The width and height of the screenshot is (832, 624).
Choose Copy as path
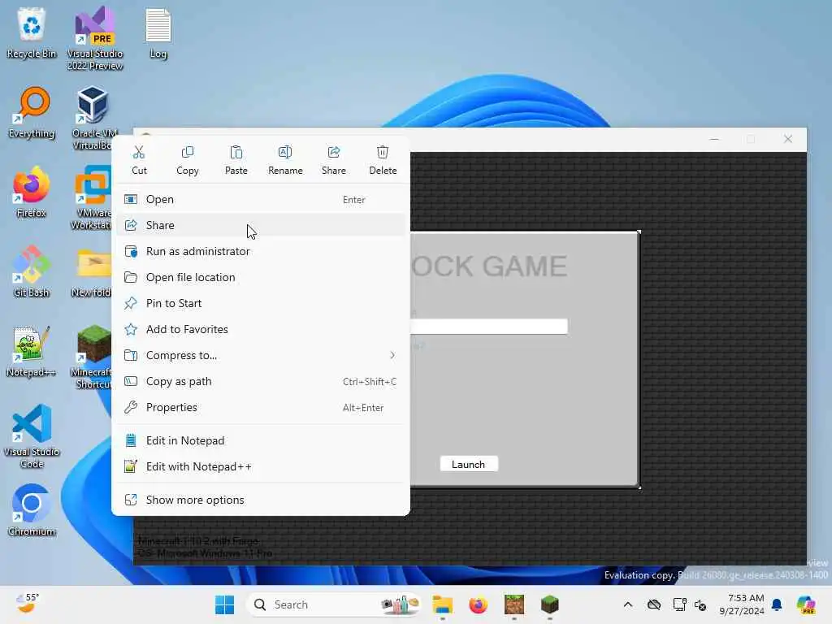(261, 381)
